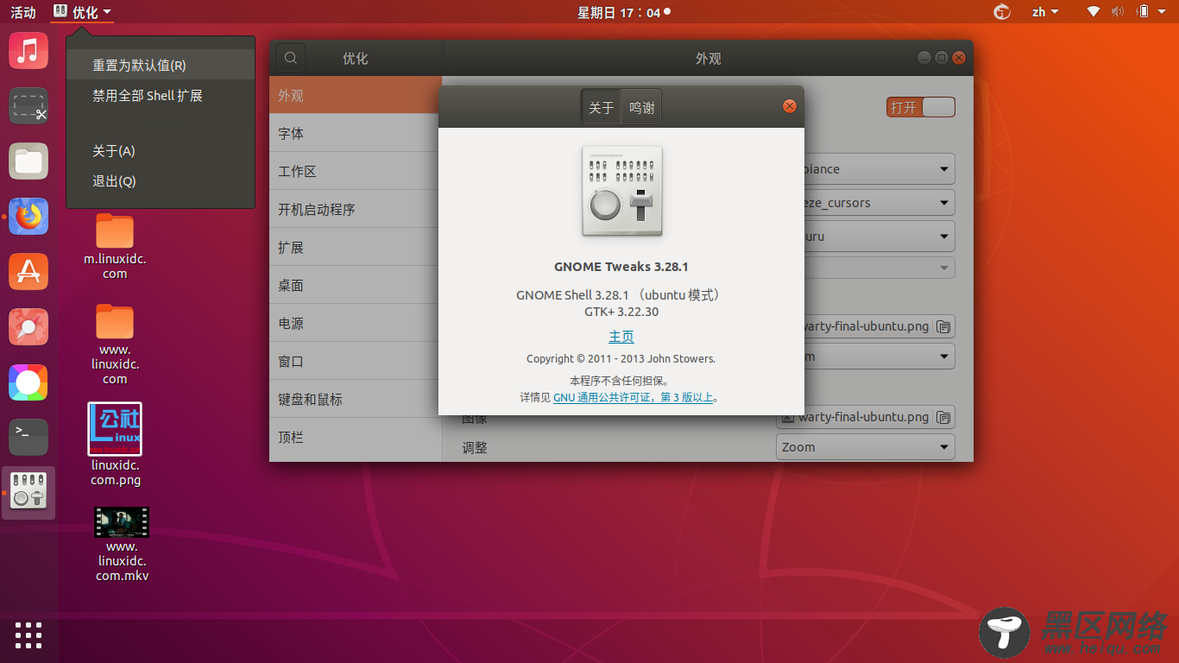The image size is (1179, 663).
Task: Open the GNU 通用公共许可证 license link
Action: 634,398
